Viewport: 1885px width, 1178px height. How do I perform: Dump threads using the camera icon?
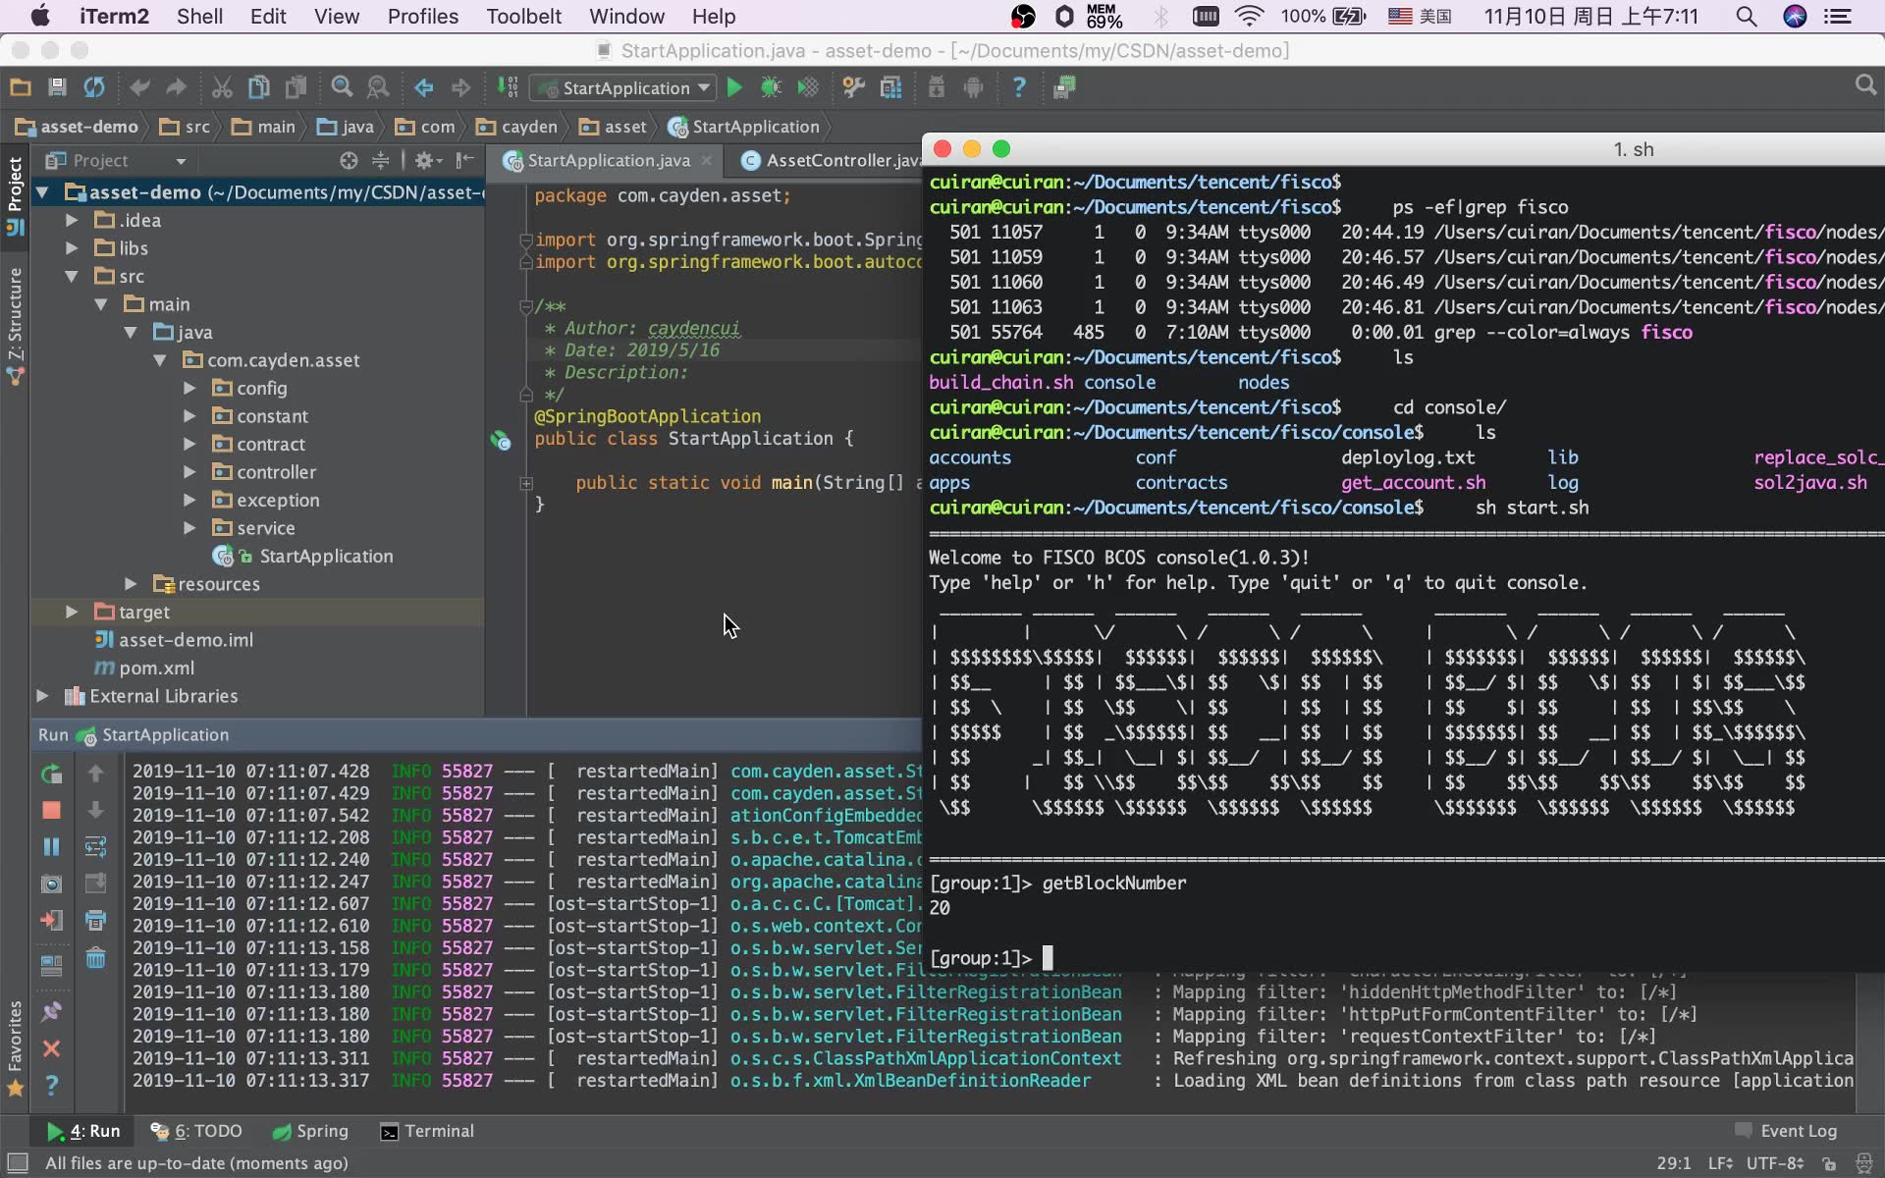point(51,883)
